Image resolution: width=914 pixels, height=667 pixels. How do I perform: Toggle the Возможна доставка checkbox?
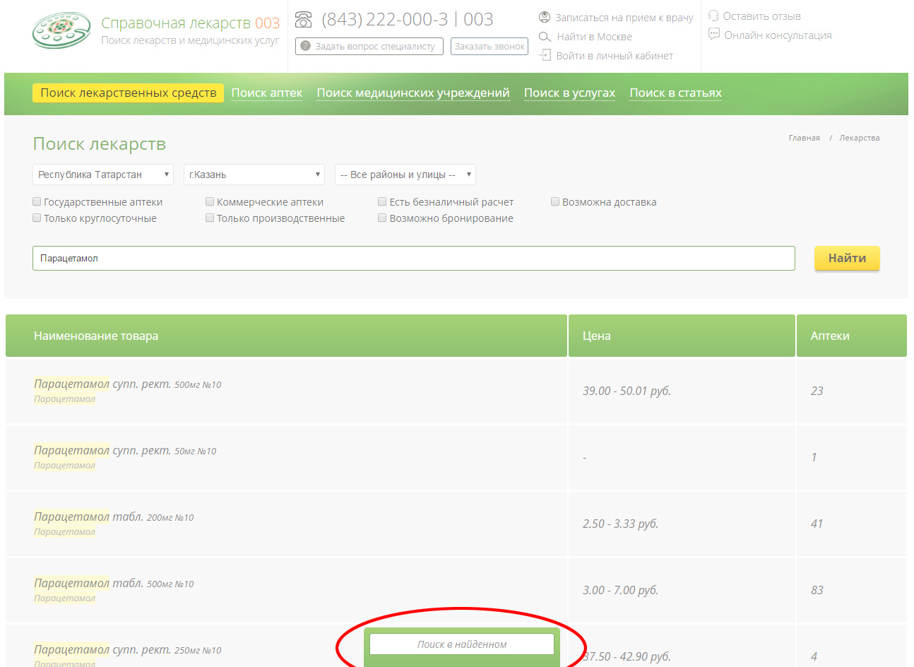(x=555, y=201)
